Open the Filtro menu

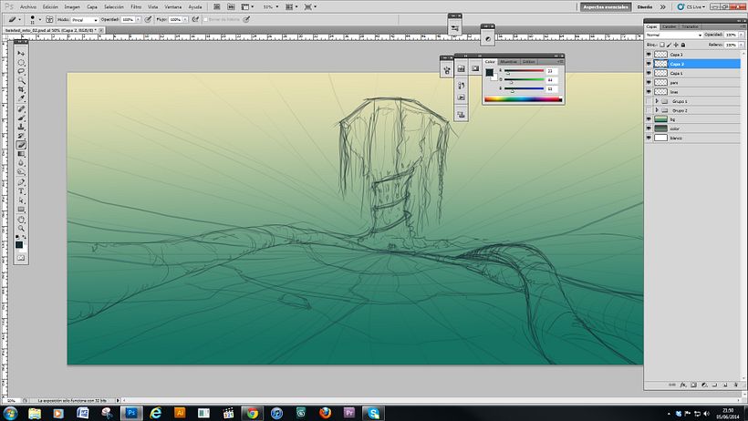point(135,6)
